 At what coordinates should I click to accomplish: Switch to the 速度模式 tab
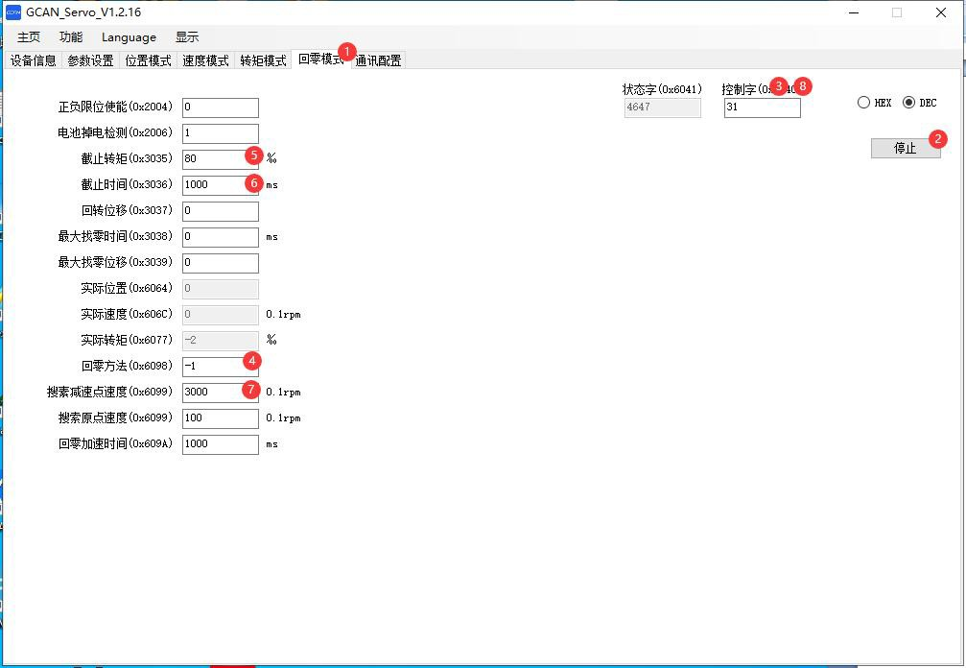205,60
